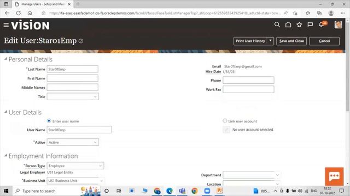Click the Middle Names field
The image size is (350, 196).
point(72,87)
